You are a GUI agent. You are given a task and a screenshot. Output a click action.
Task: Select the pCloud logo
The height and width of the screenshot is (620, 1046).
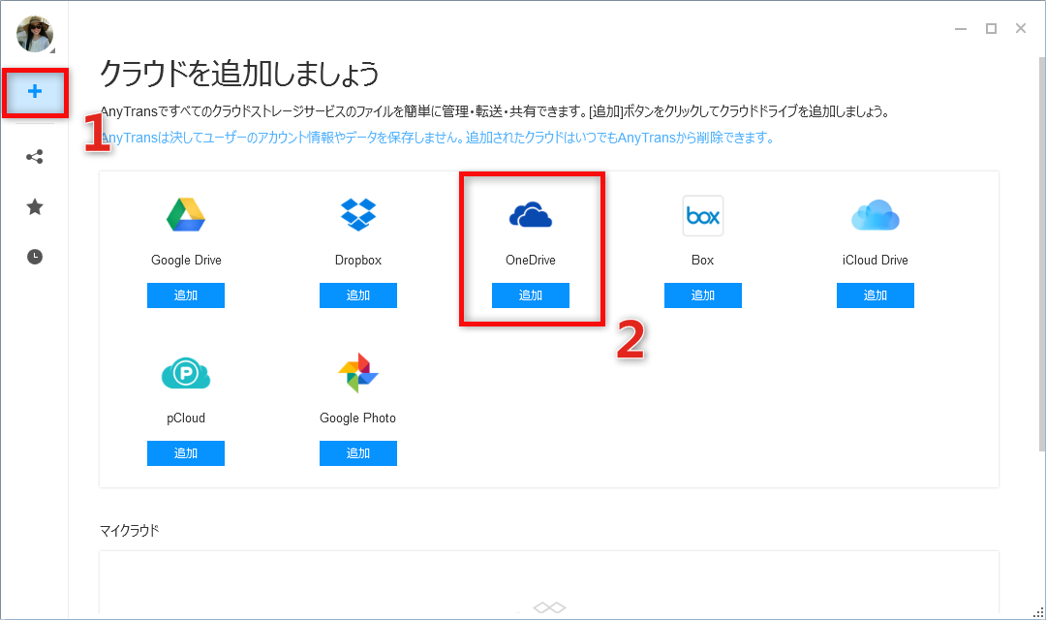185,373
